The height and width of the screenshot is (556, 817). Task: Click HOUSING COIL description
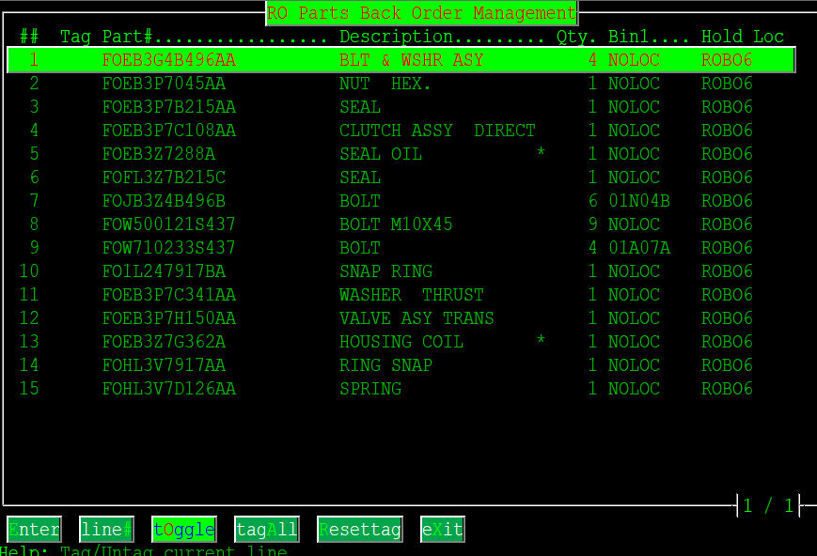point(401,342)
